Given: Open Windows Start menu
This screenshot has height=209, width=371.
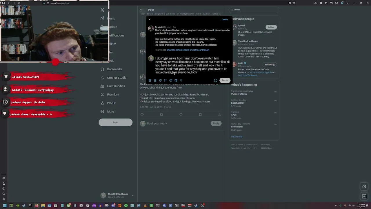Looking at the screenshot, I should pyautogui.click(x=4, y=206).
